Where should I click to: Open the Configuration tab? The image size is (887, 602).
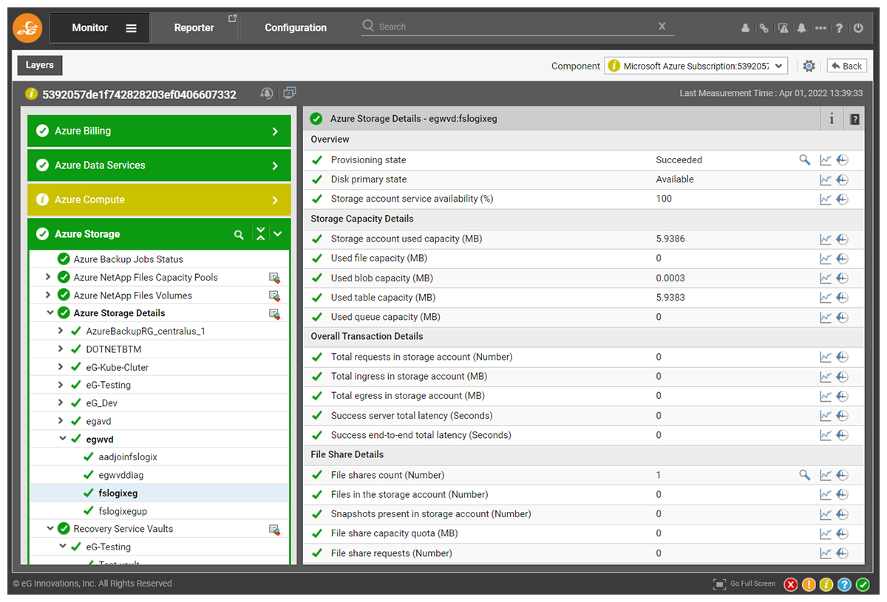296,28
